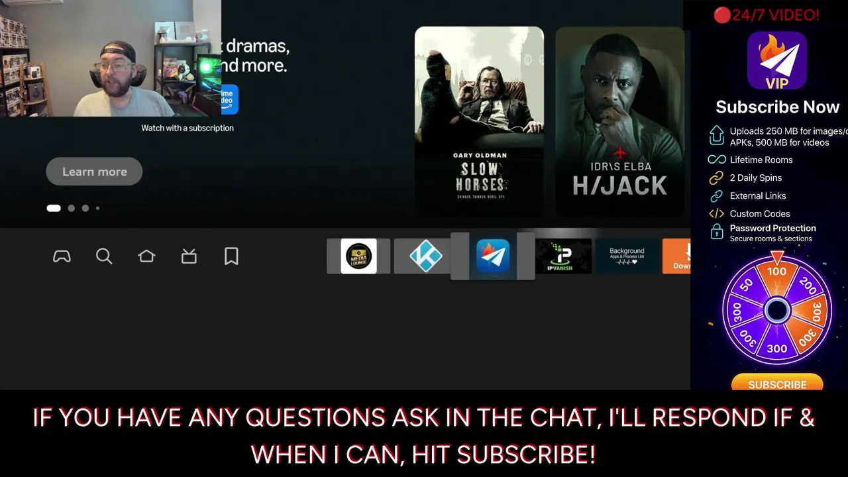Click the Password Protection lock icon

pyautogui.click(x=716, y=232)
